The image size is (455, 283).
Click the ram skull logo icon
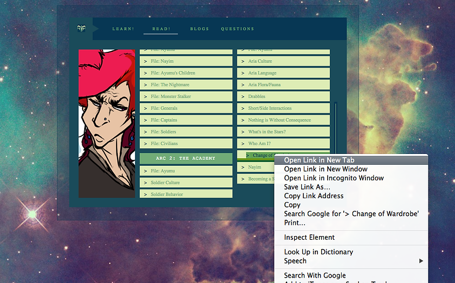pyautogui.click(x=82, y=29)
